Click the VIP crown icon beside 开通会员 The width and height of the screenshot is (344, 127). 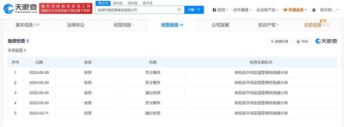pos(285,10)
